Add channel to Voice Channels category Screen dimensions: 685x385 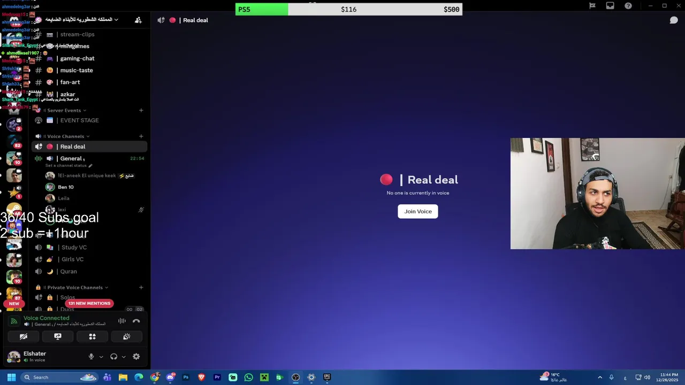click(x=141, y=136)
